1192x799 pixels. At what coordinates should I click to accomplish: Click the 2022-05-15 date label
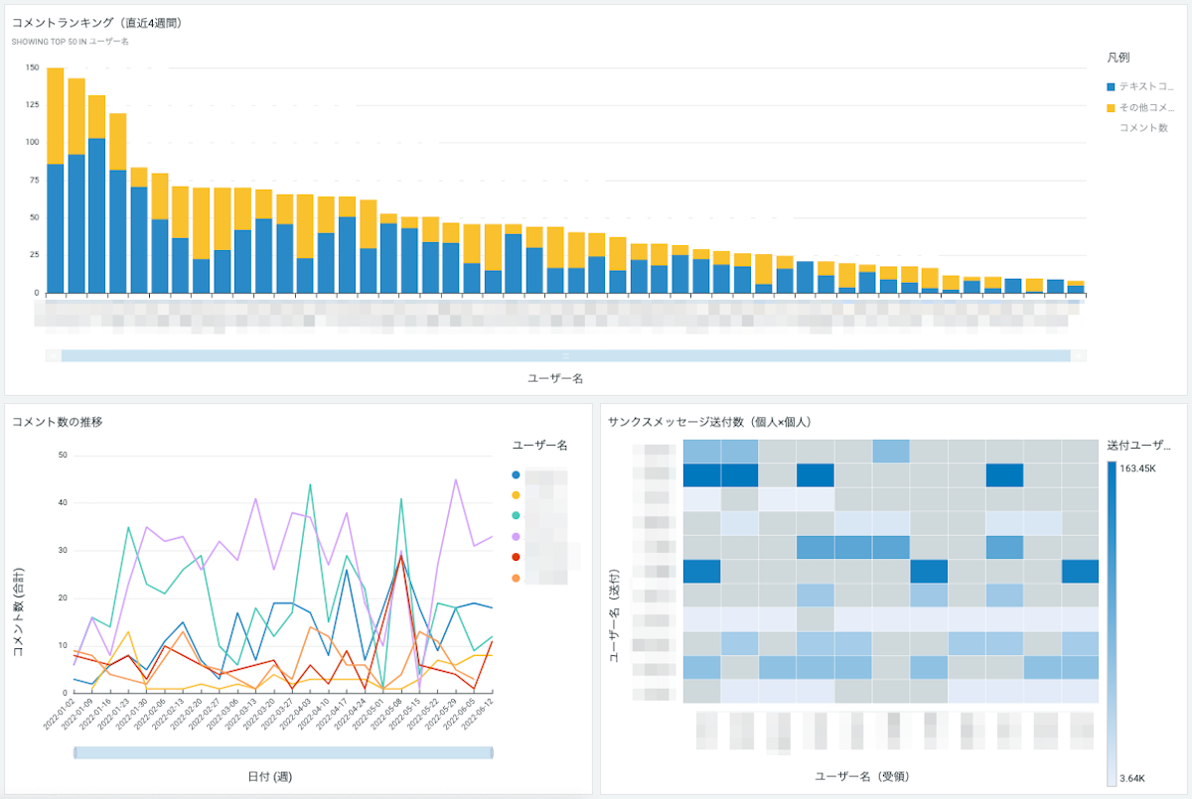pyautogui.click(x=405, y=714)
